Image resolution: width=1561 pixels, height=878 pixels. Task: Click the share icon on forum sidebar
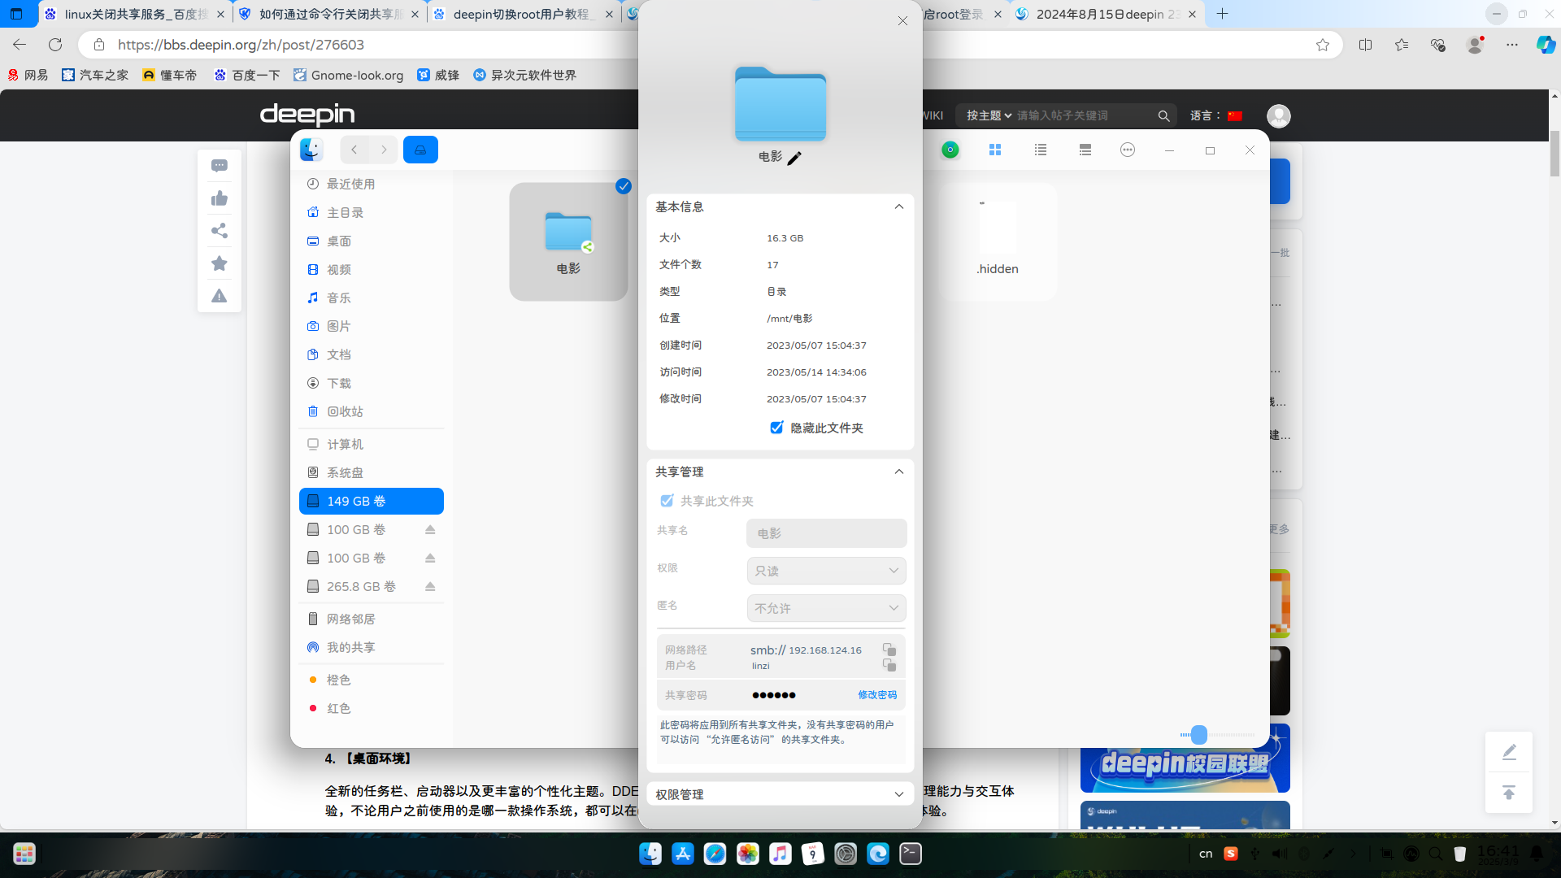(x=220, y=231)
